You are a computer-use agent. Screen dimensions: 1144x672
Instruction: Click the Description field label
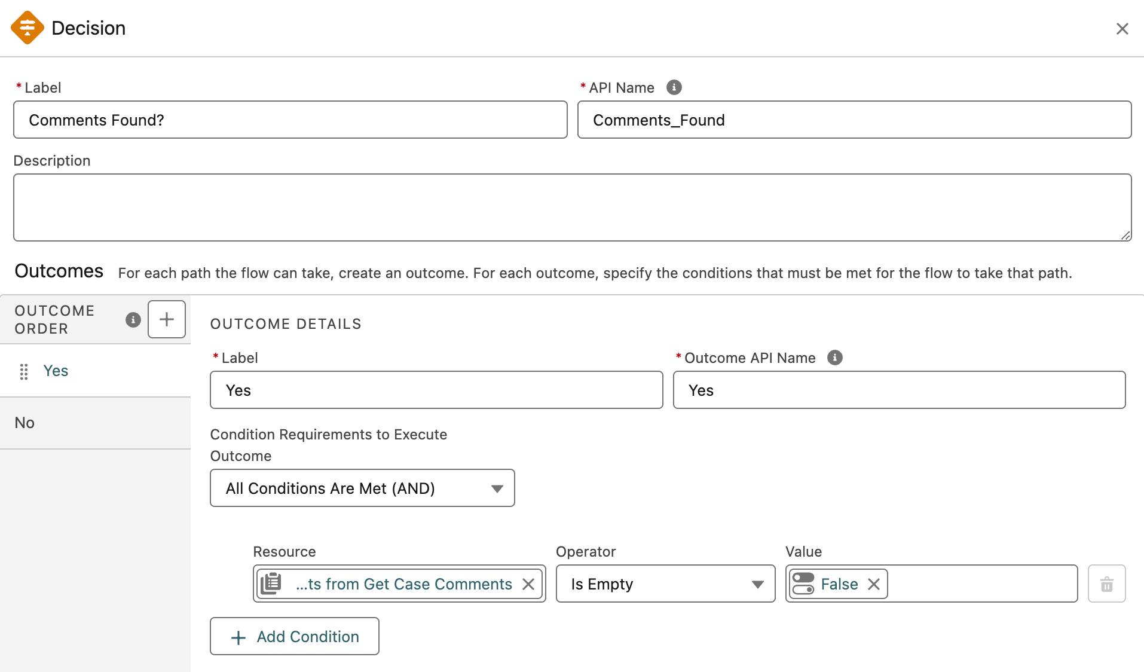tap(52, 161)
